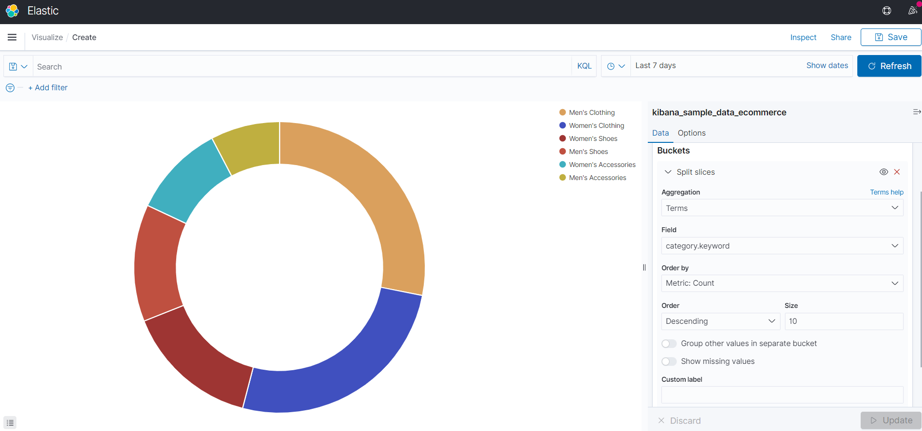The height and width of the screenshot is (431, 922).
Task: Open the date quick menu clock icon
Action: click(616, 66)
